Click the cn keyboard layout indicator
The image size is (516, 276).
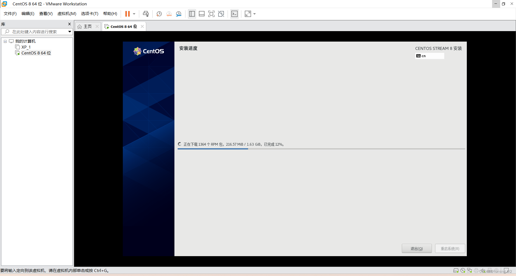429,56
